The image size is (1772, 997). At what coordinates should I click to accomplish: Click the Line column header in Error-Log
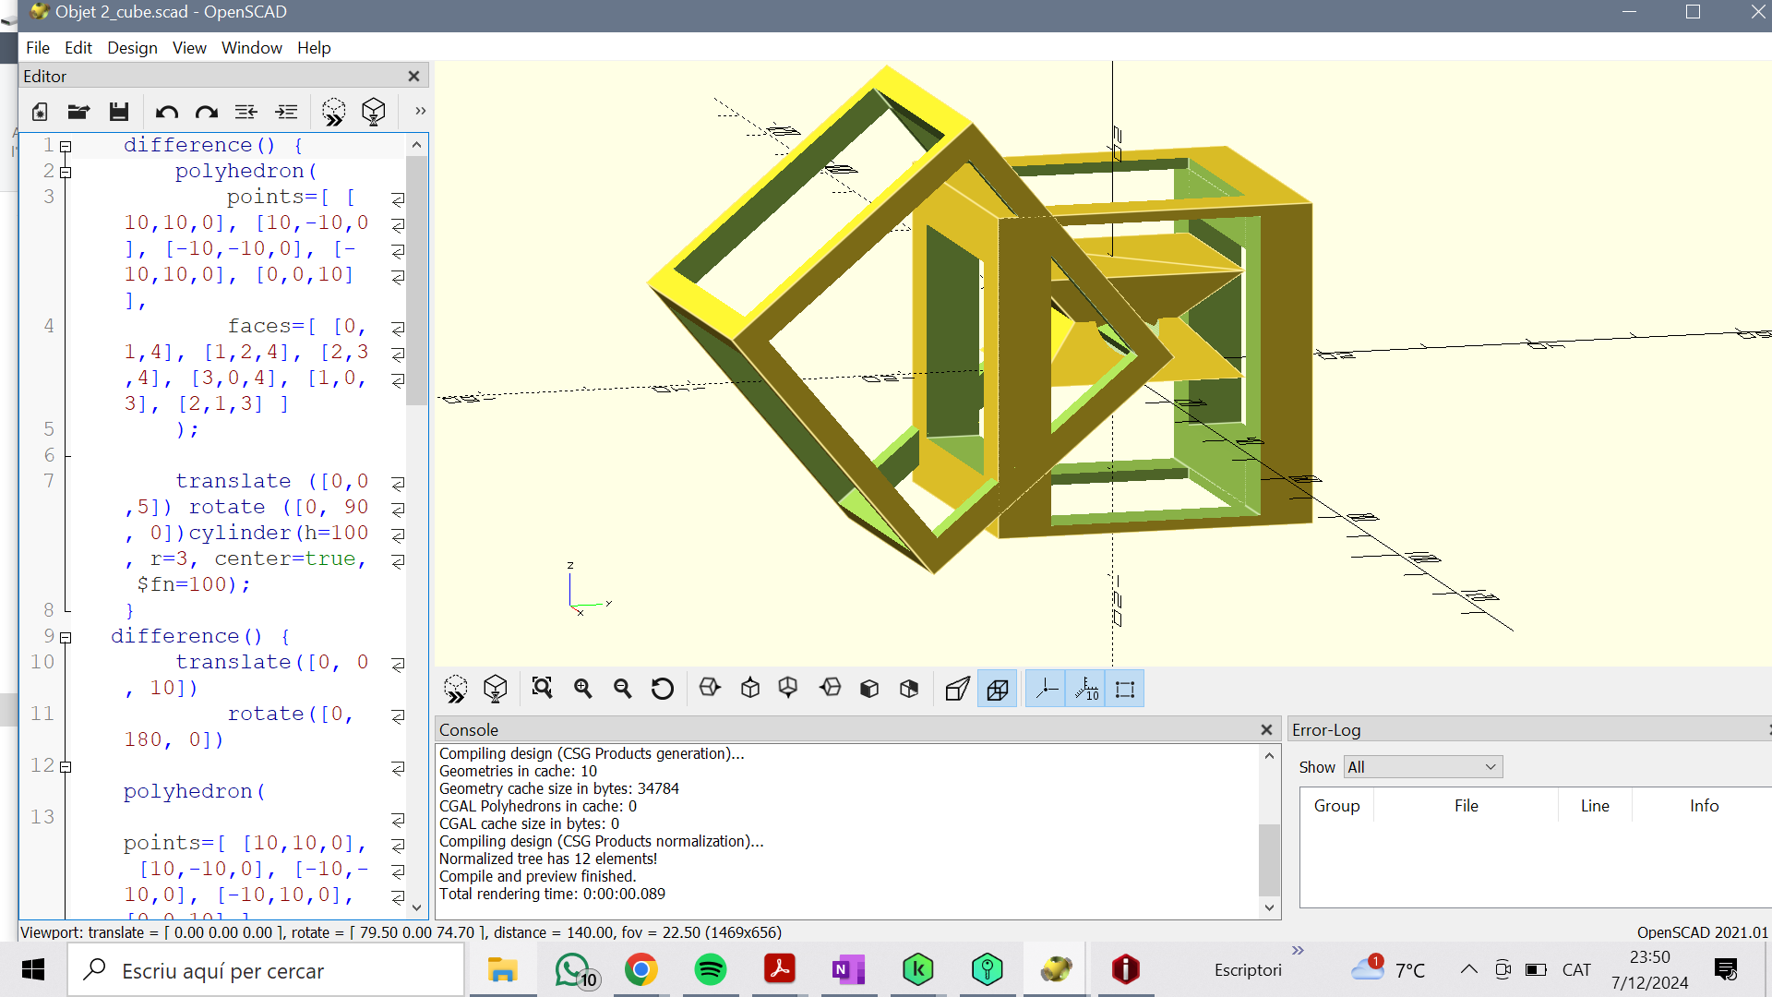1595,806
